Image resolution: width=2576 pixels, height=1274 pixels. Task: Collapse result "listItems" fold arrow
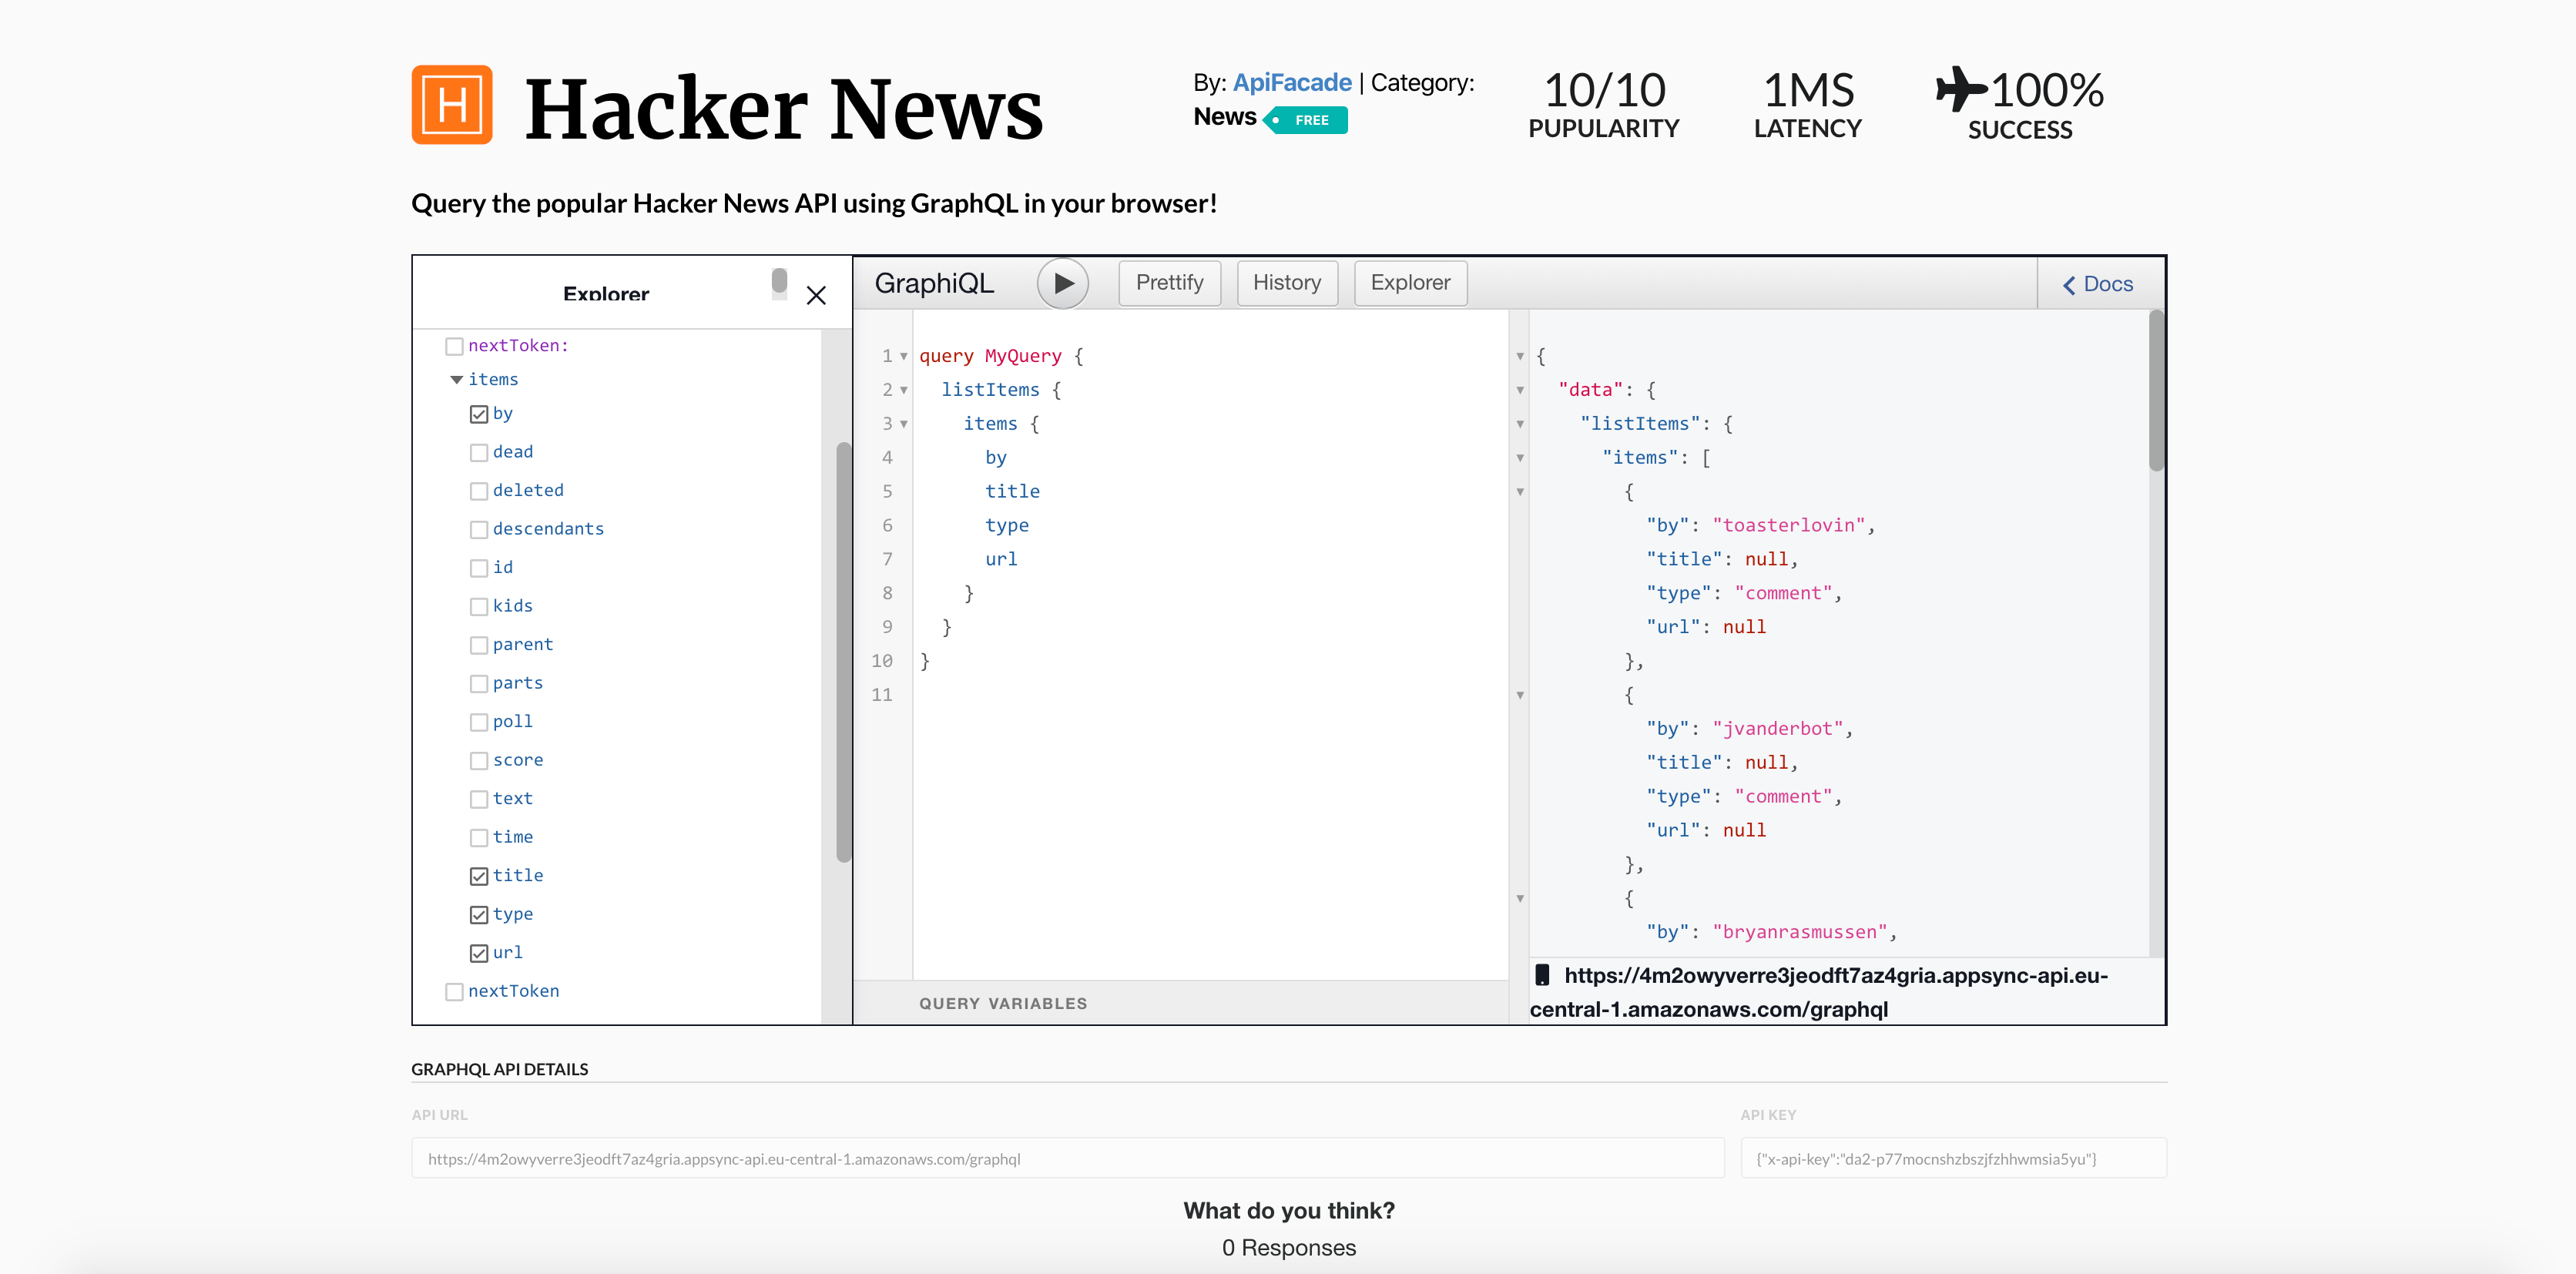coord(1520,425)
